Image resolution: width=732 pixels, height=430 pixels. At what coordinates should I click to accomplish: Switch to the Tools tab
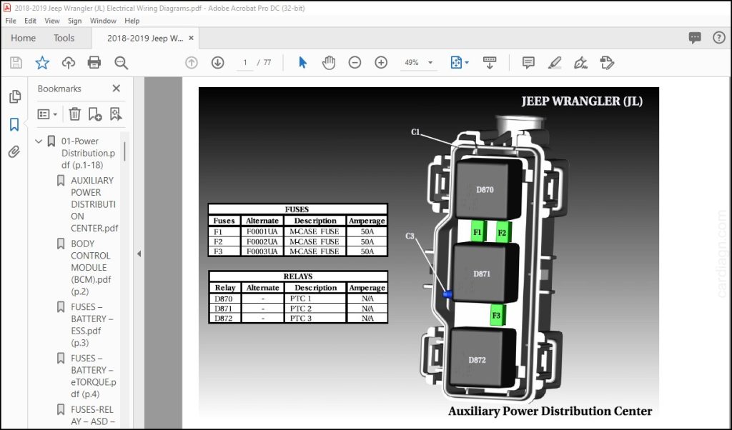tap(64, 39)
